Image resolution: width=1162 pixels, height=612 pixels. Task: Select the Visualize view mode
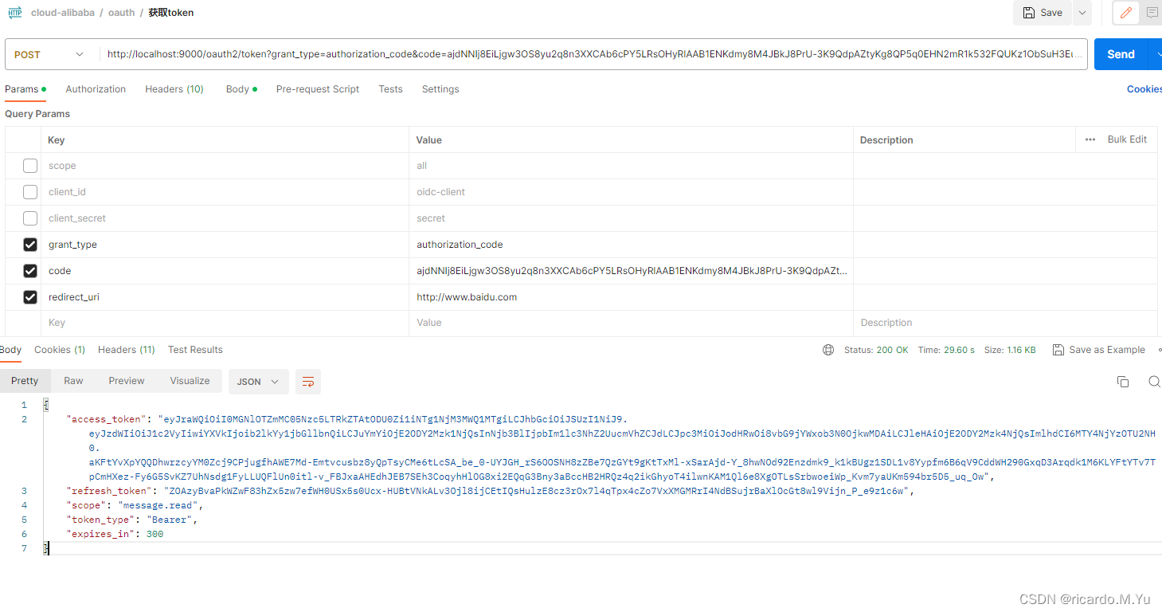tap(190, 381)
